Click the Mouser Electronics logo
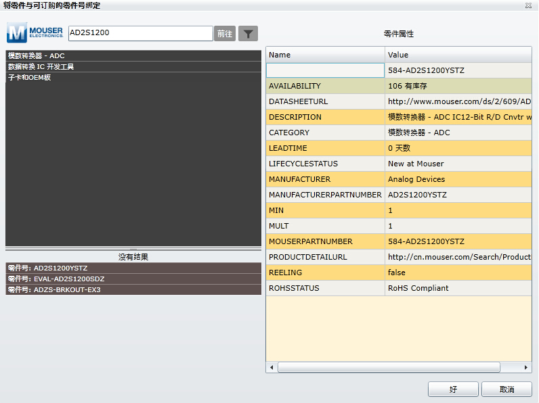The height and width of the screenshot is (403, 539). click(35, 33)
